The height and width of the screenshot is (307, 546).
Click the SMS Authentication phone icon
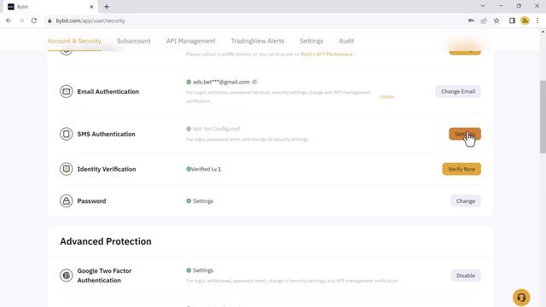click(x=67, y=134)
